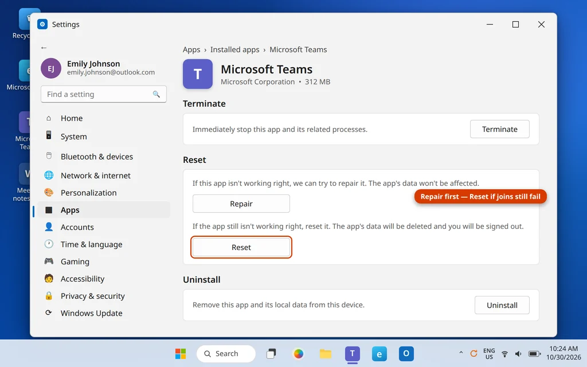
Task: Click the Network & internet globe icon
Action: [49, 175]
